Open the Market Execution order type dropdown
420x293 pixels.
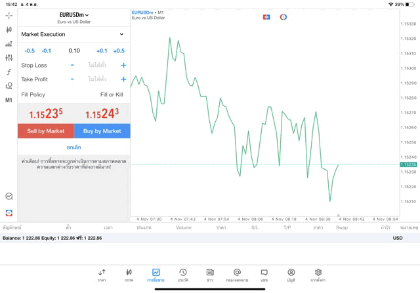pyautogui.click(x=73, y=34)
